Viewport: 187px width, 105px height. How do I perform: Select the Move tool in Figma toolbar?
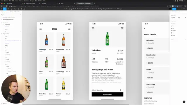[5, 9]
